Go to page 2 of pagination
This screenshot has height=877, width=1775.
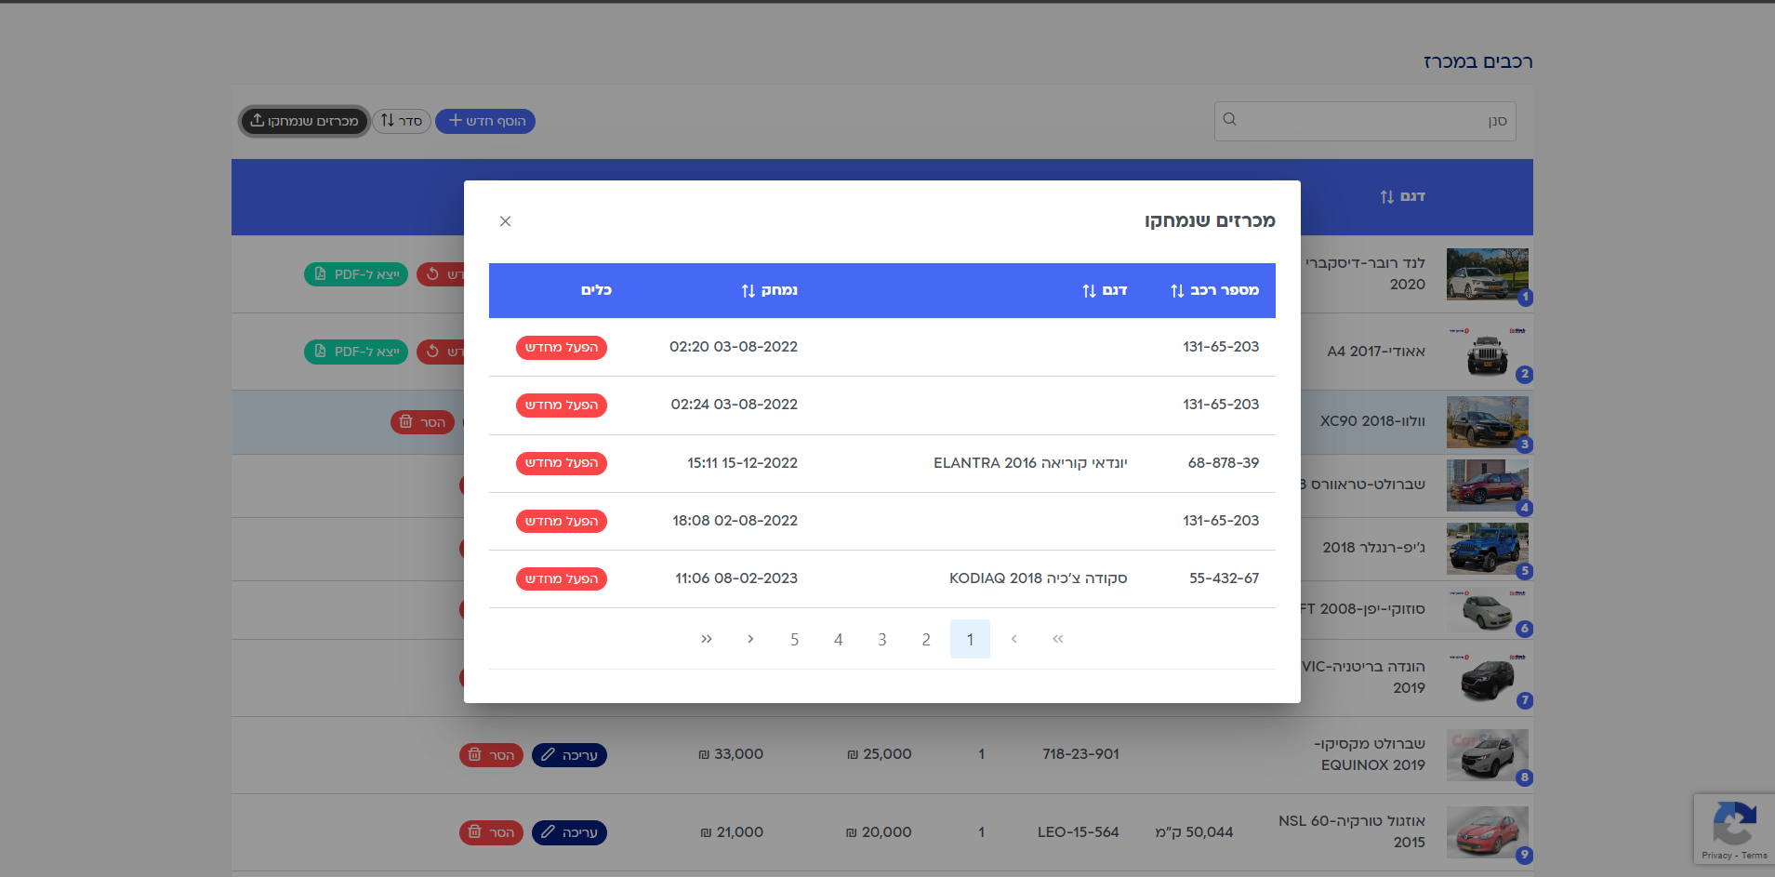[x=926, y=640]
